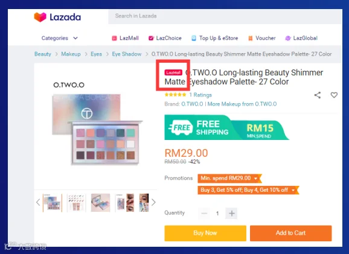349x254 pixels.
Task: Focus the Search in Lazada field
Action: pos(225,16)
